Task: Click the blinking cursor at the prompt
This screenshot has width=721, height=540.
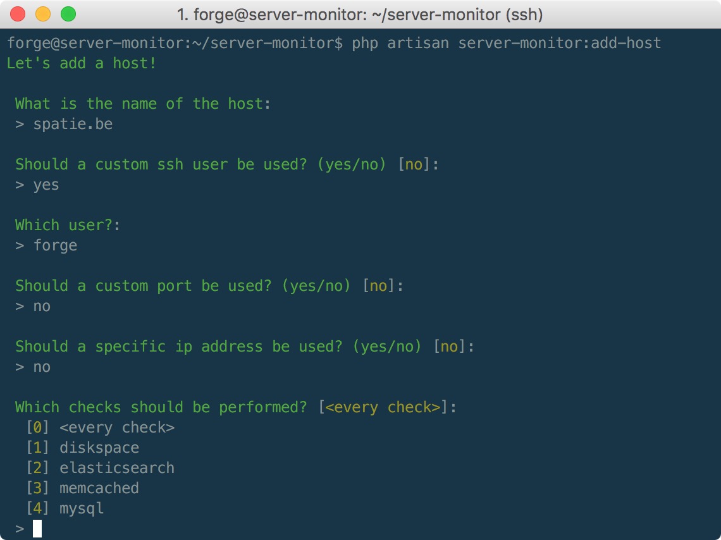Action: [37, 529]
